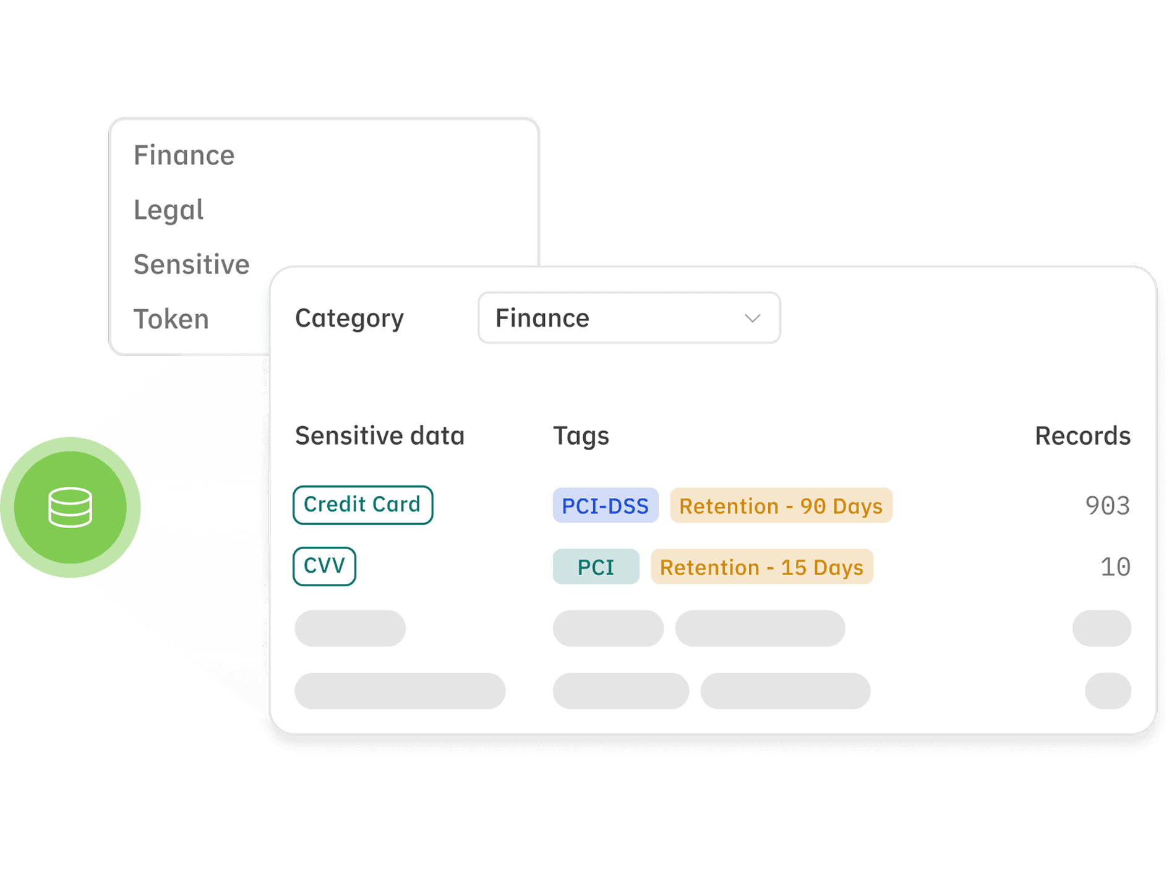Click the Category field label

pyautogui.click(x=349, y=318)
